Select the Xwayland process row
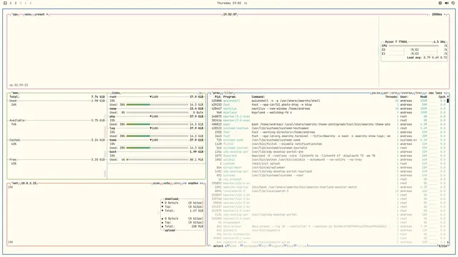 point(328,156)
